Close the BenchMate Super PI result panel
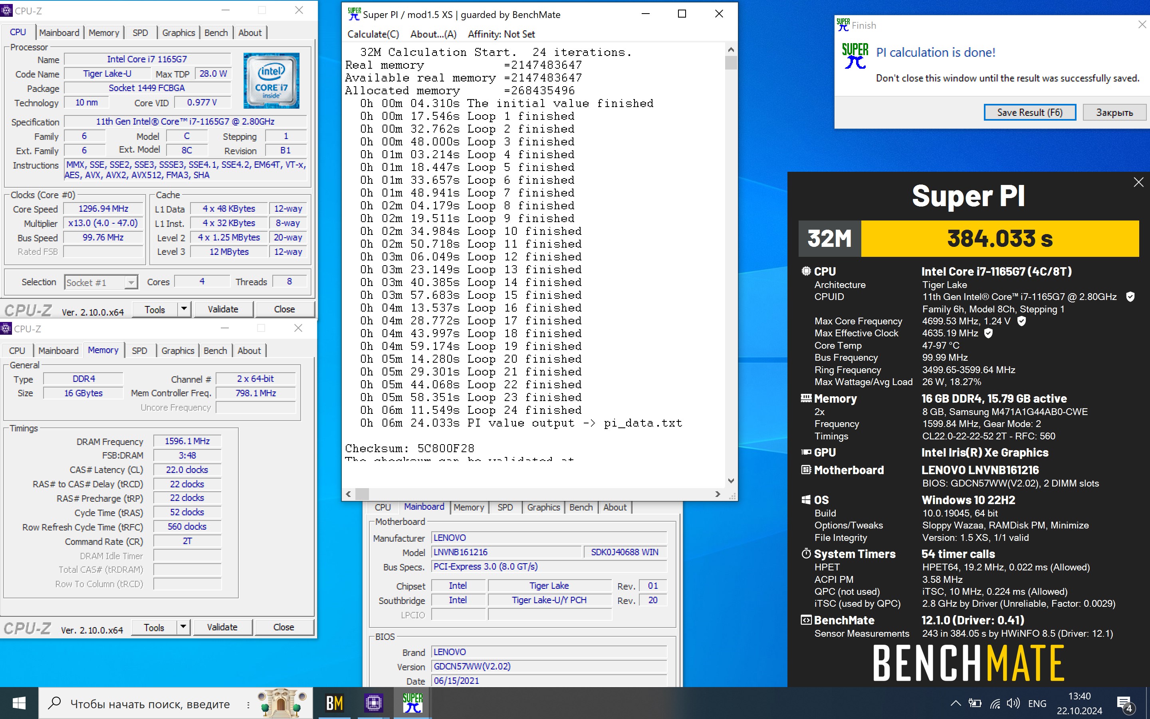This screenshot has width=1150, height=719. 1138,182
